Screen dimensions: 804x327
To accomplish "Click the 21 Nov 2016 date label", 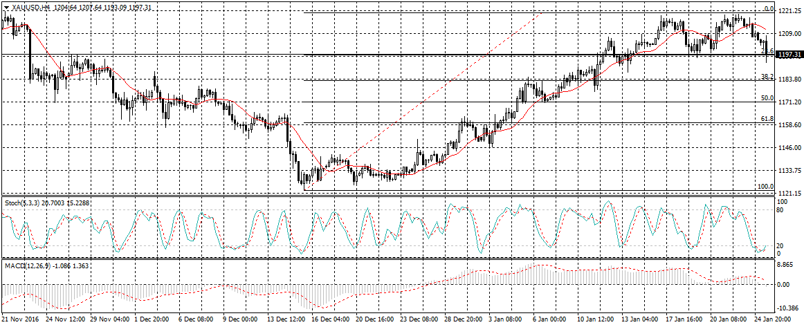I will (20, 321).
